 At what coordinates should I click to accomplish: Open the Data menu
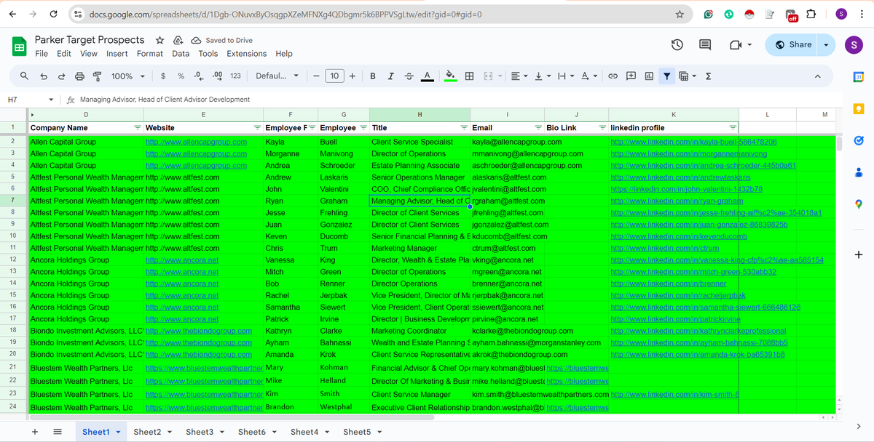click(181, 54)
